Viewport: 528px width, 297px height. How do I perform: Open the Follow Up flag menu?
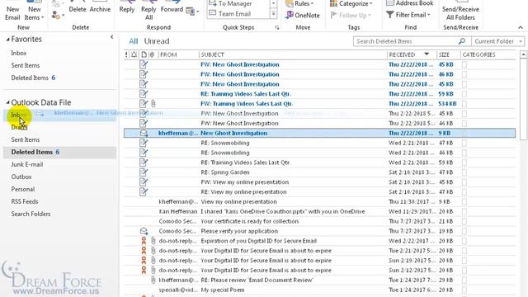[351, 15]
